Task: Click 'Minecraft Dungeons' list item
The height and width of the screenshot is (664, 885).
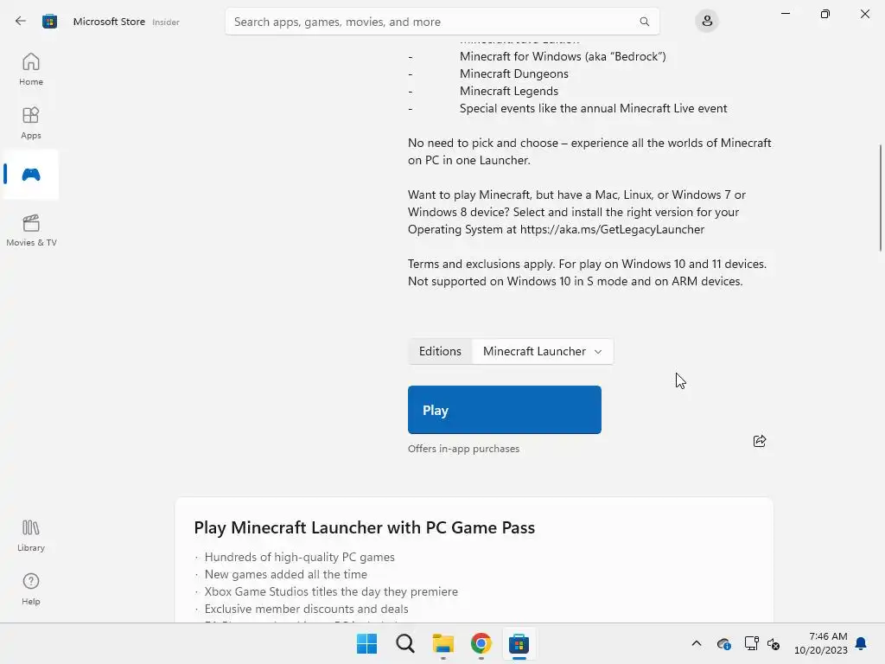Action: 513,74
